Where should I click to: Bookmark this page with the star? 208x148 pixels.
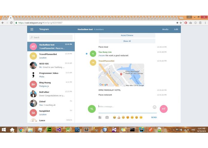point(181,23)
